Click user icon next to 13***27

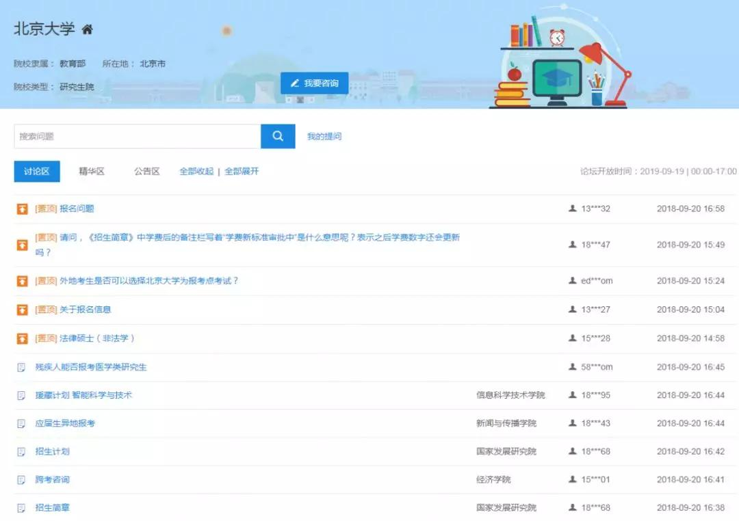pyautogui.click(x=573, y=309)
